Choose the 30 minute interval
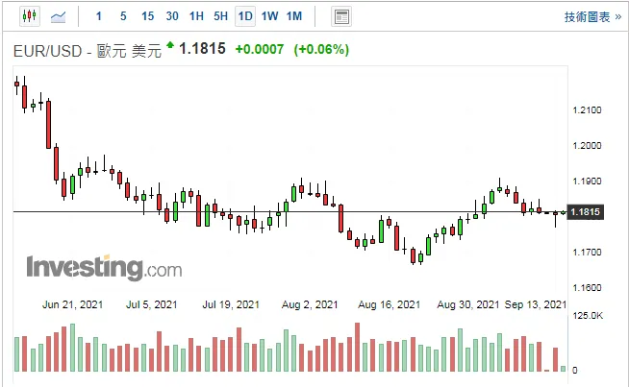This screenshot has width=629, height=387. (172, 16)
